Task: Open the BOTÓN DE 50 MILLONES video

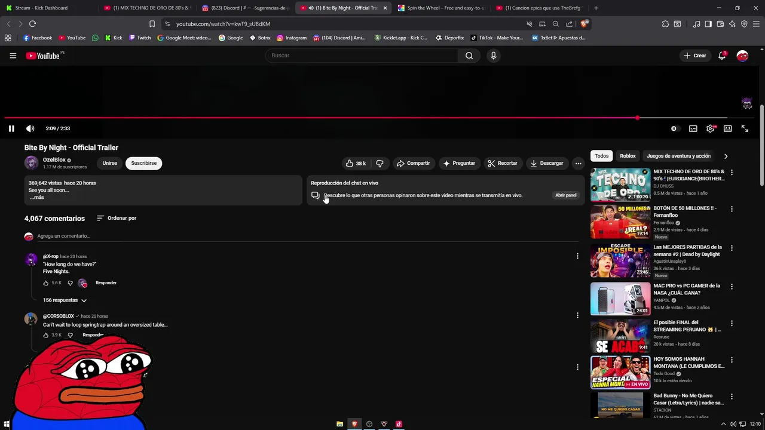Action: point(620,222)
